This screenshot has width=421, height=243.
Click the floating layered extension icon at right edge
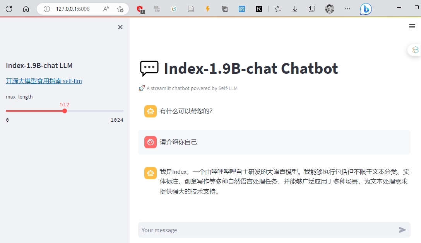(x=415, y=50)
